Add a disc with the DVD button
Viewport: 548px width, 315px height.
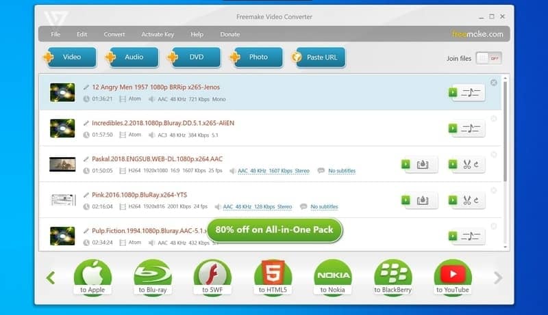(x=195, y=57)
